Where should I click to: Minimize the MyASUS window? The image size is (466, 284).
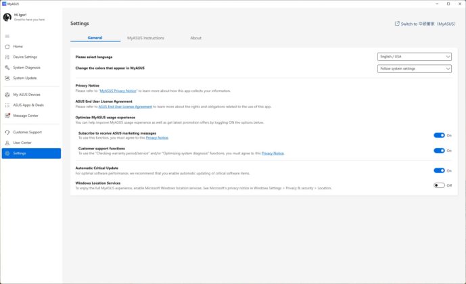click(437, 4)
